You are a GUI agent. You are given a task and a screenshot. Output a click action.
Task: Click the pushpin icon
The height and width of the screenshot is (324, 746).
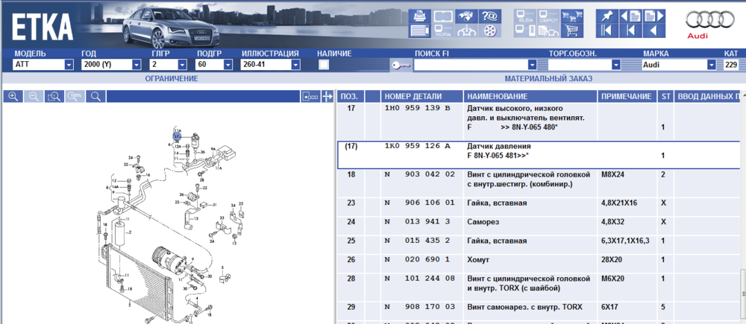[606, 16]
